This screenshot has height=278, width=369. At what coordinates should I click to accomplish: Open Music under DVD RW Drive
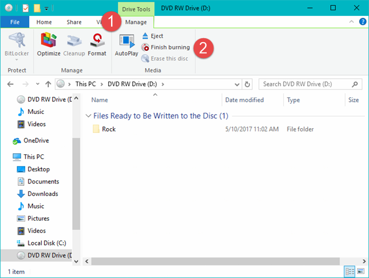click(31, 112)
